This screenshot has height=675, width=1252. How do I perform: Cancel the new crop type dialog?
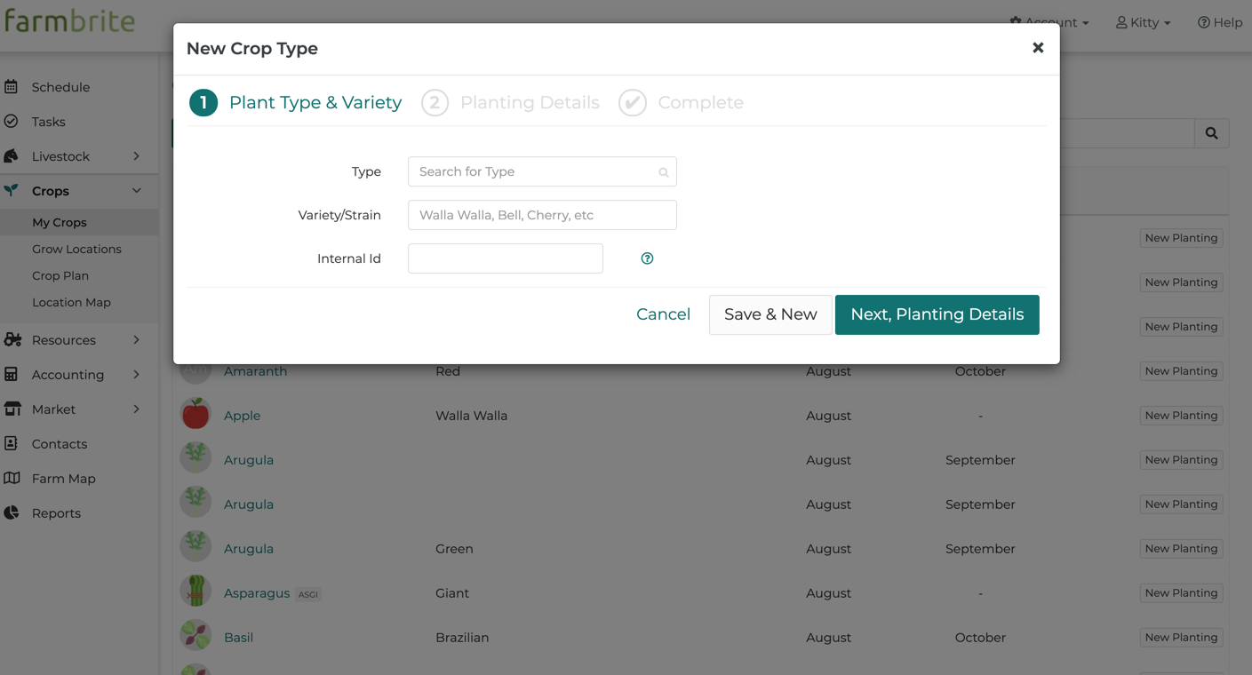tap(663, 314)
